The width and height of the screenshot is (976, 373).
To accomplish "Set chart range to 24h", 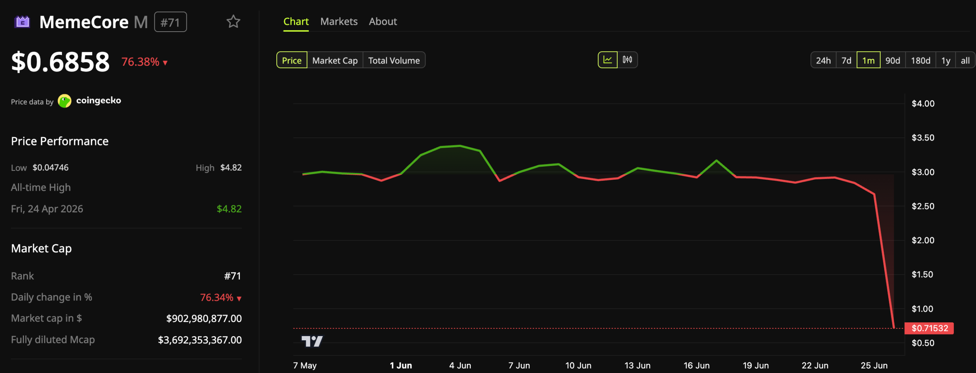I will pos(823,60).
